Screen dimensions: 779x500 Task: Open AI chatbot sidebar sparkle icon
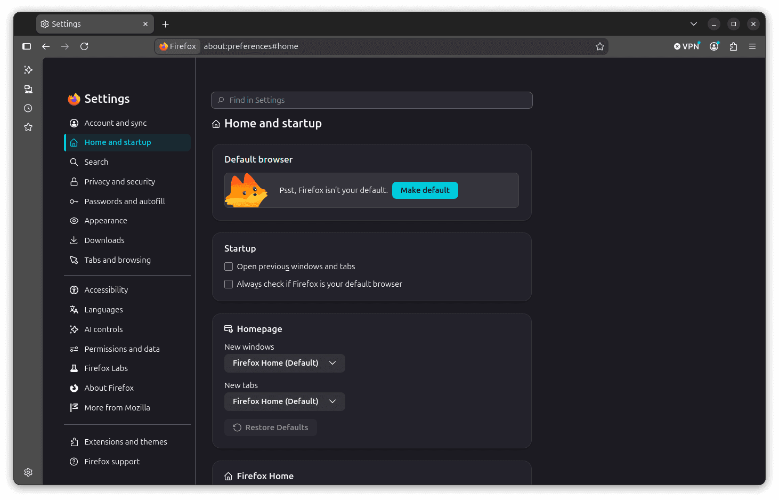[x=28, y=70]
